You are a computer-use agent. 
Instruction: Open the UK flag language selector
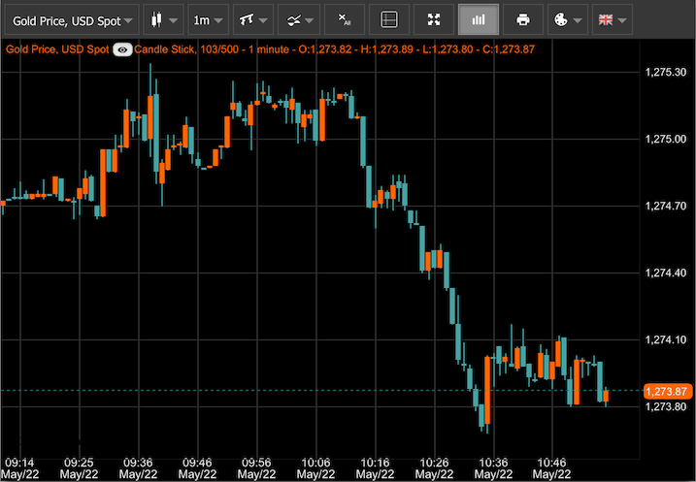tap(611, 19)
